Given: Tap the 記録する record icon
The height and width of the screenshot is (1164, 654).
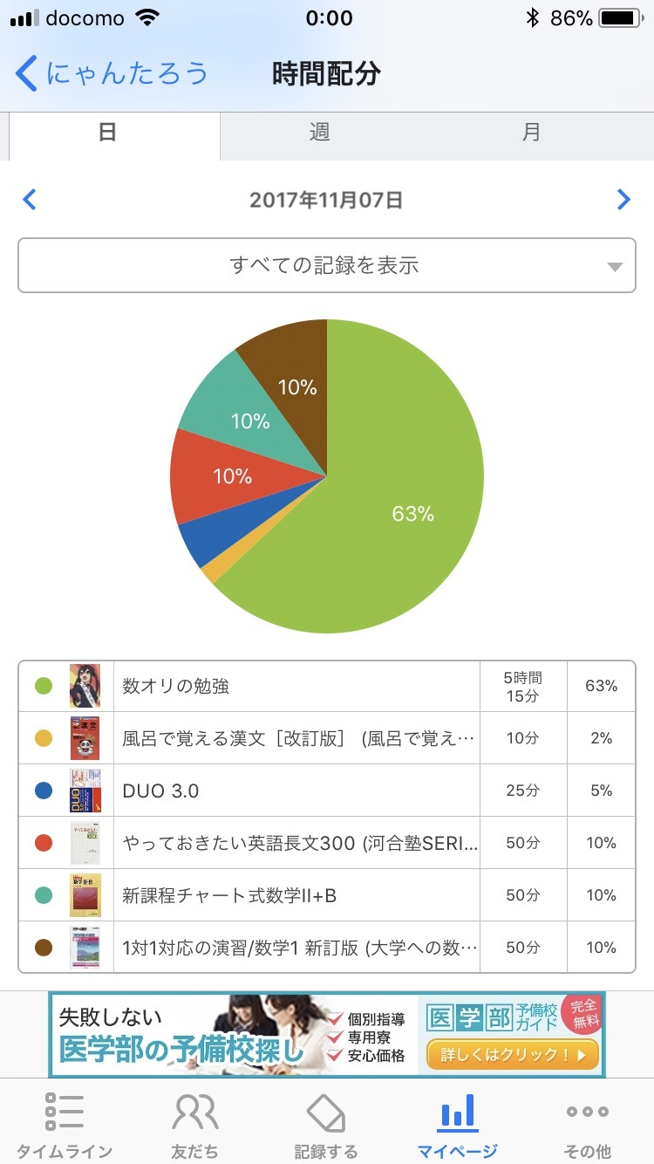Looking at the screenshot, I should pos(326,1112).
